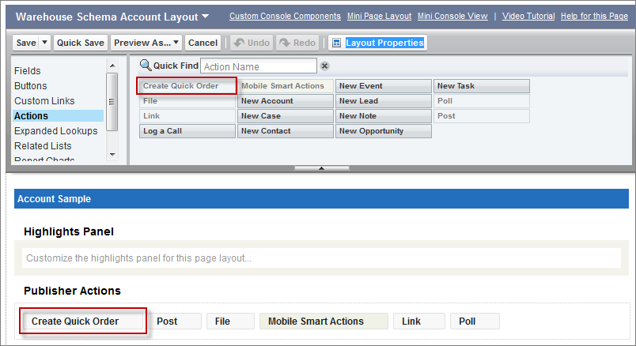Image resolution: width=636 pixels, height=346 pixels.
Task: Click the Quick Find magnifier icon
Action: click(x=146, y=66)
